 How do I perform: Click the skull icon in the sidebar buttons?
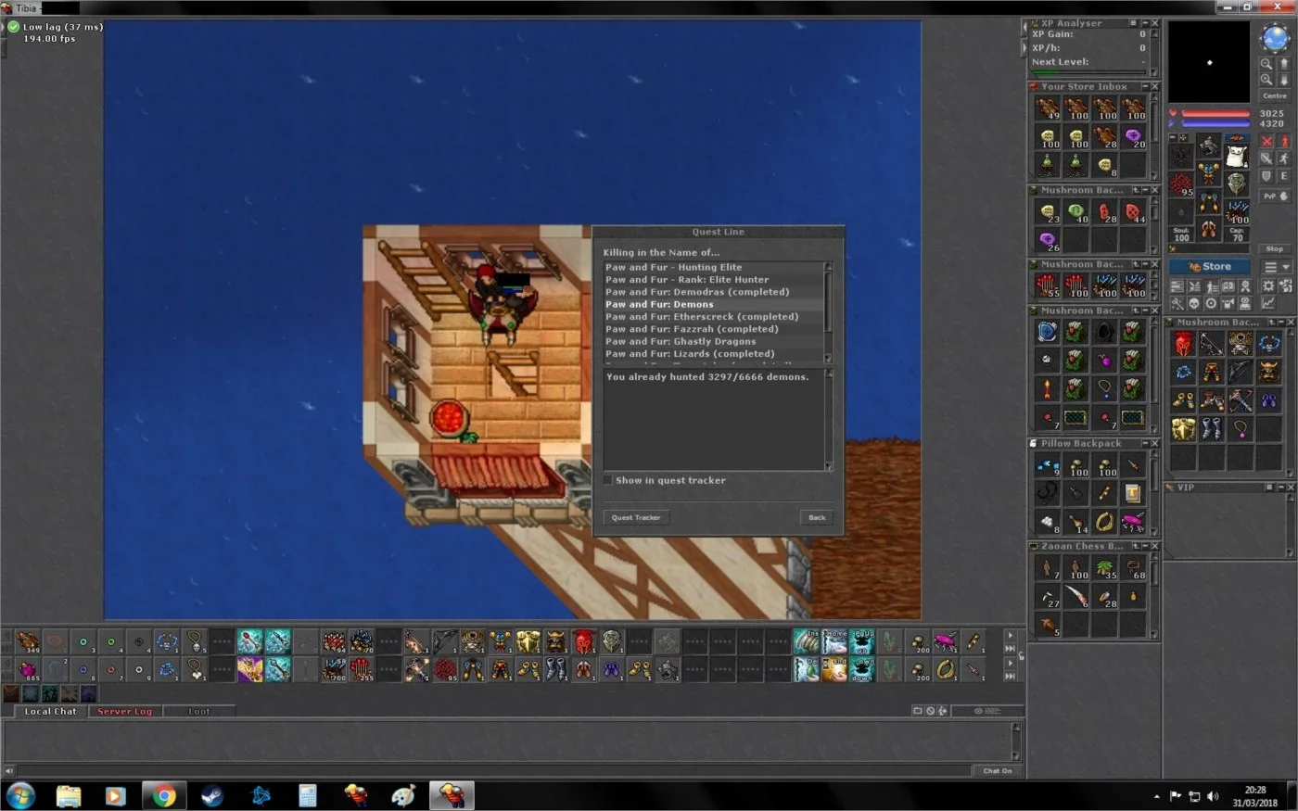(1194, 303)
